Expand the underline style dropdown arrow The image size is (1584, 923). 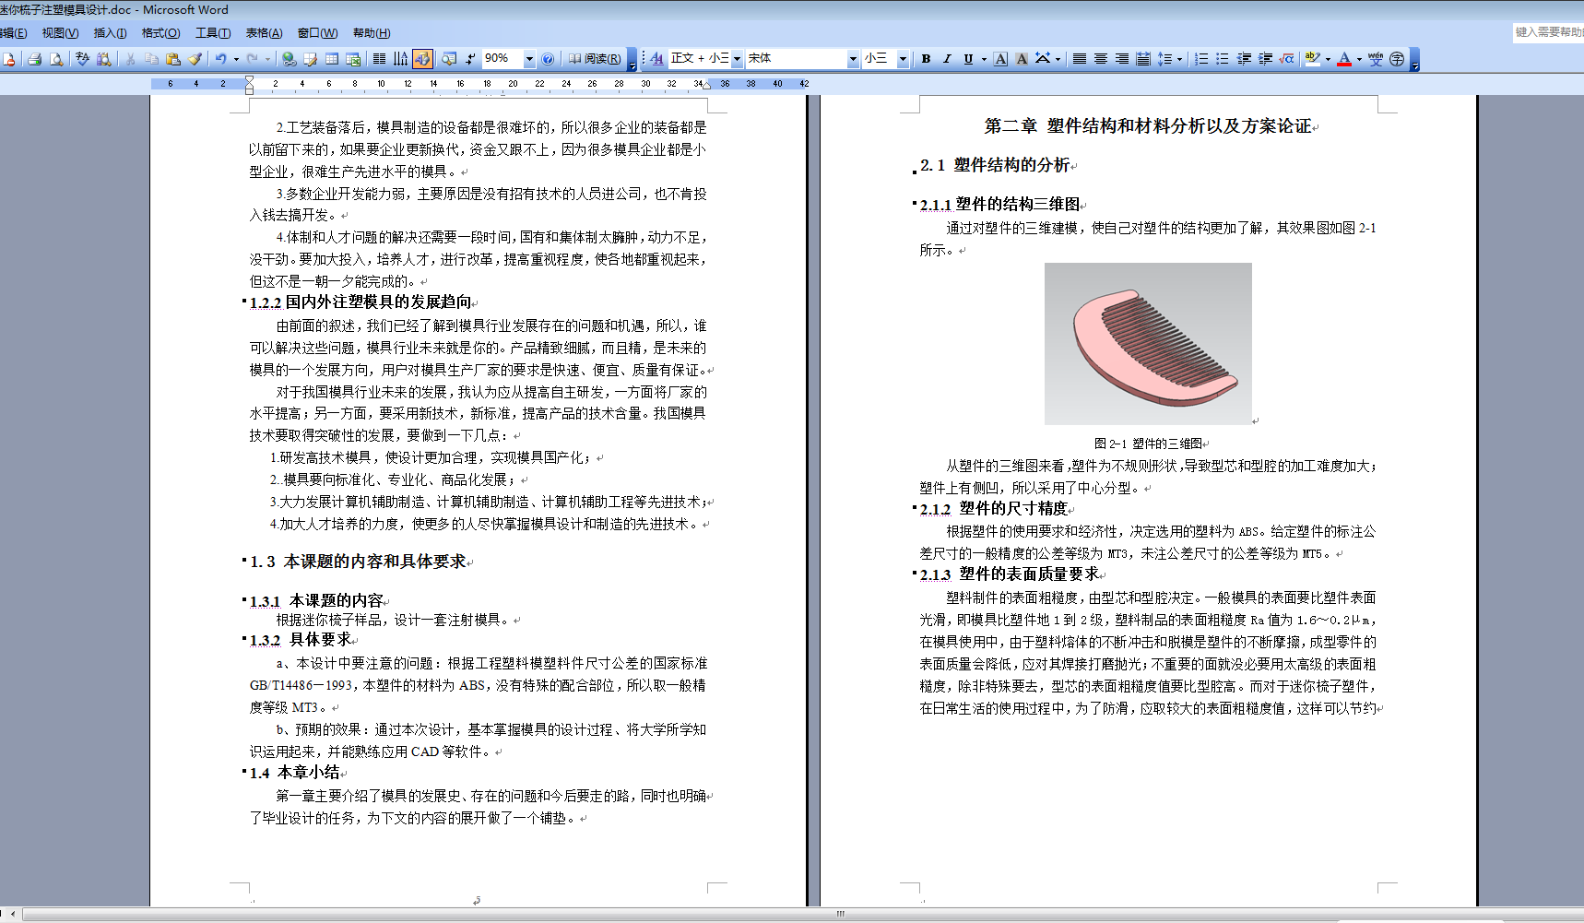[x=984, y=59]
